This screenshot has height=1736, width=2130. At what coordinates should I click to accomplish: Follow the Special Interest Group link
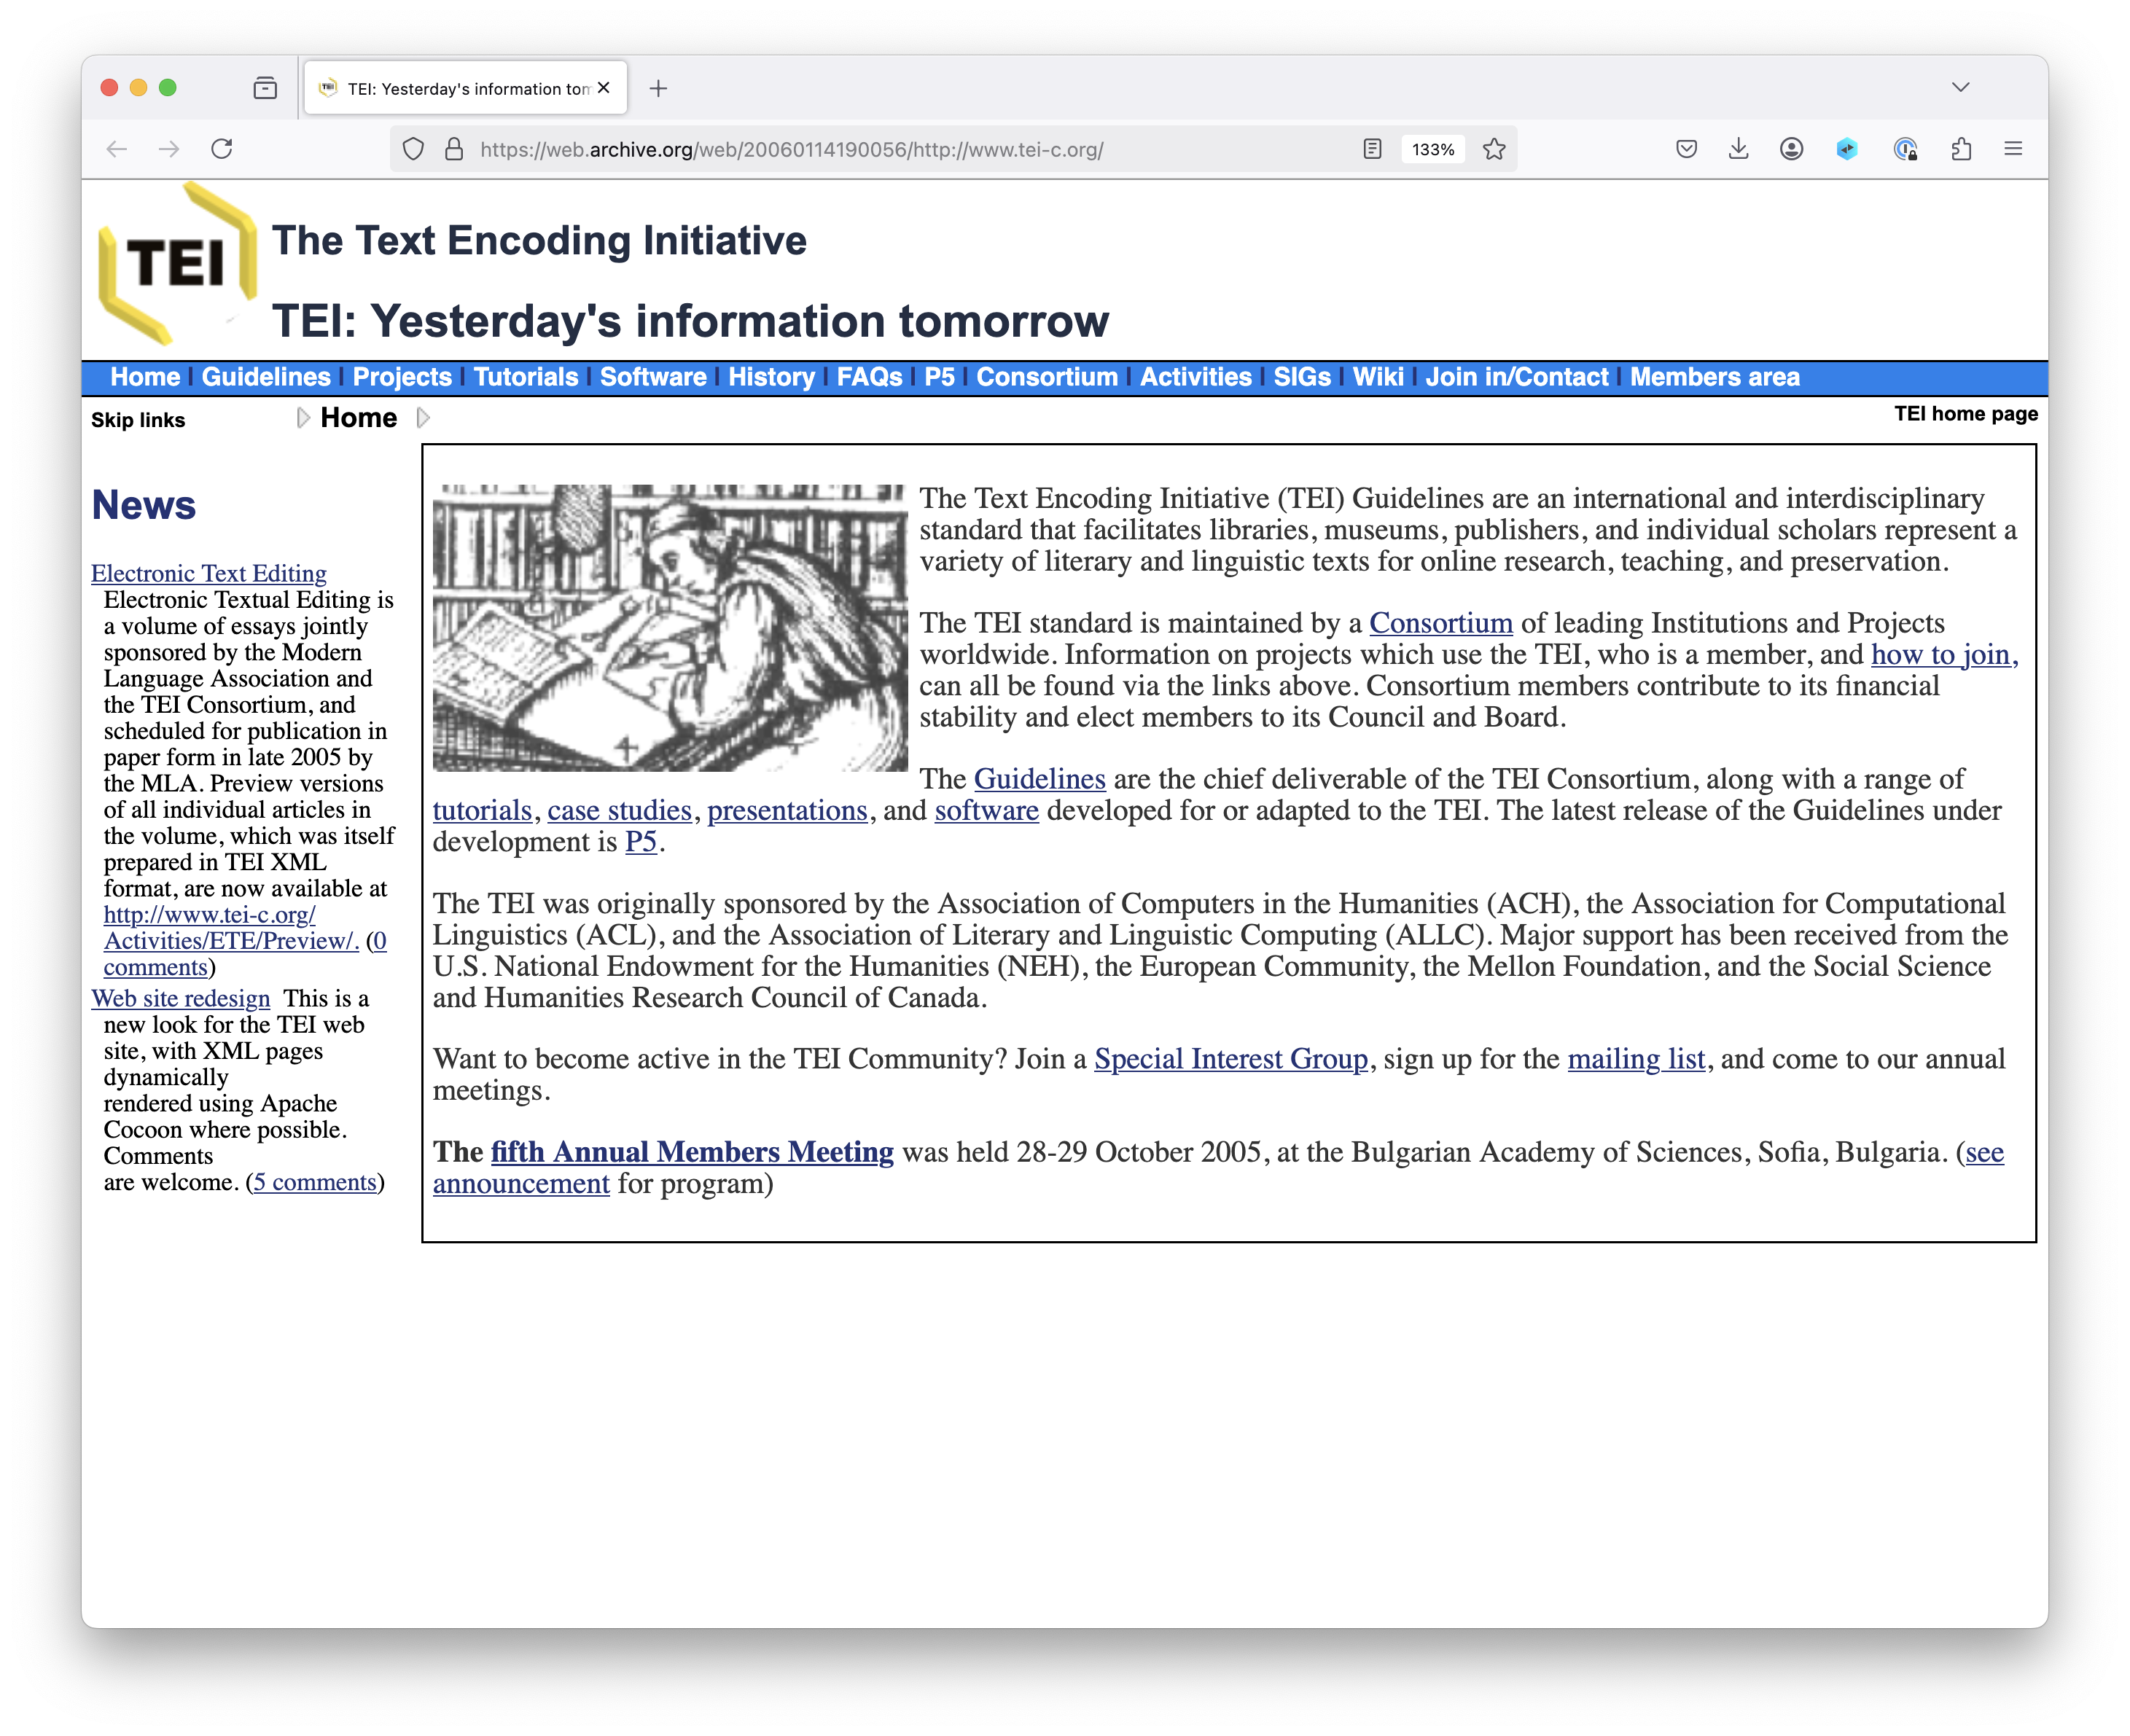pyautogui.click(x=1230, y=1059)
